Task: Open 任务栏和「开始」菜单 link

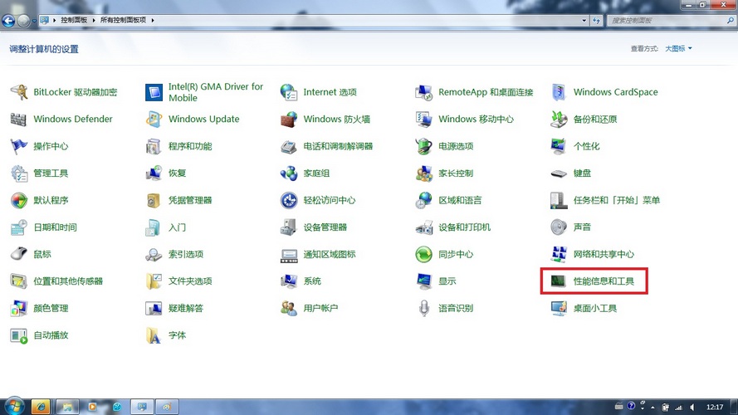Action: click(x=617, y=200)
